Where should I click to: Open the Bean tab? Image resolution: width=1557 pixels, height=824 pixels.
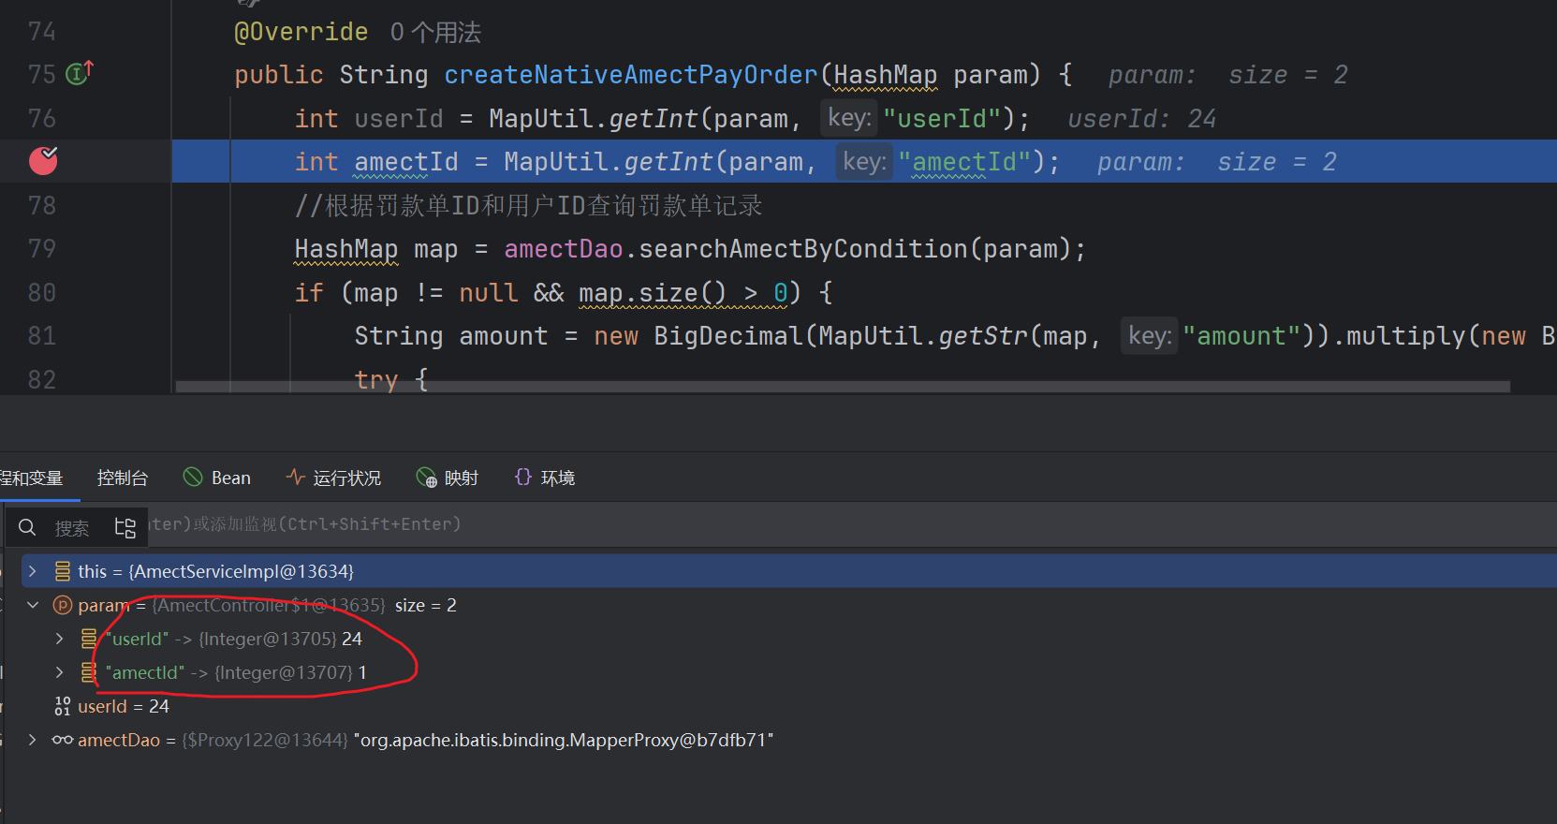217,478
